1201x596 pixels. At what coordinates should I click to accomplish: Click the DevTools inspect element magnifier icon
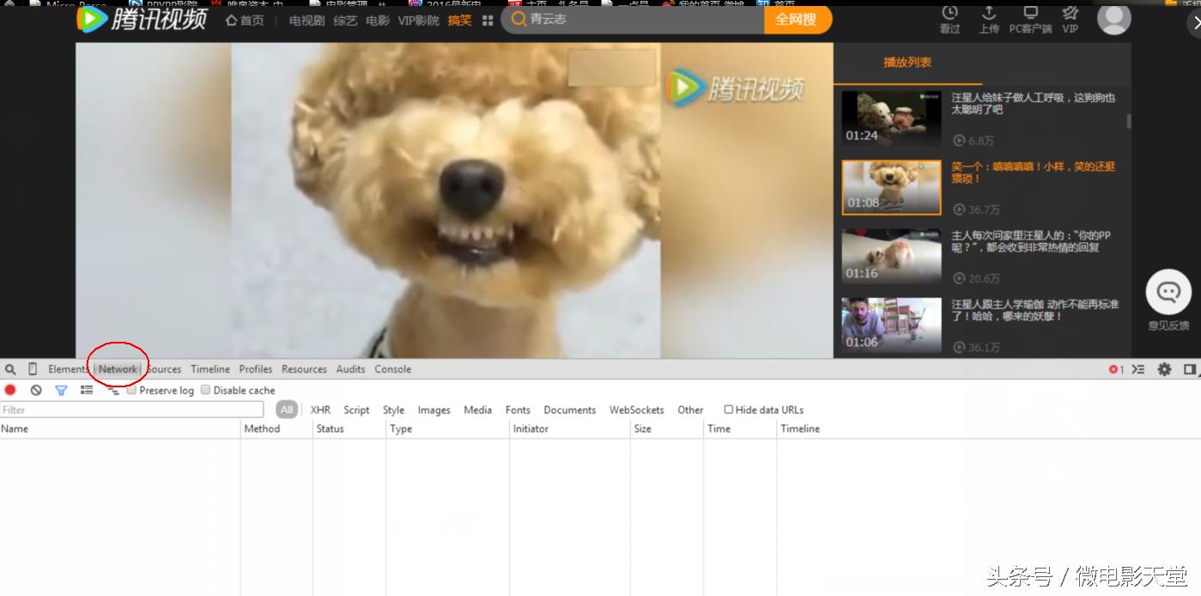point(10,369)
